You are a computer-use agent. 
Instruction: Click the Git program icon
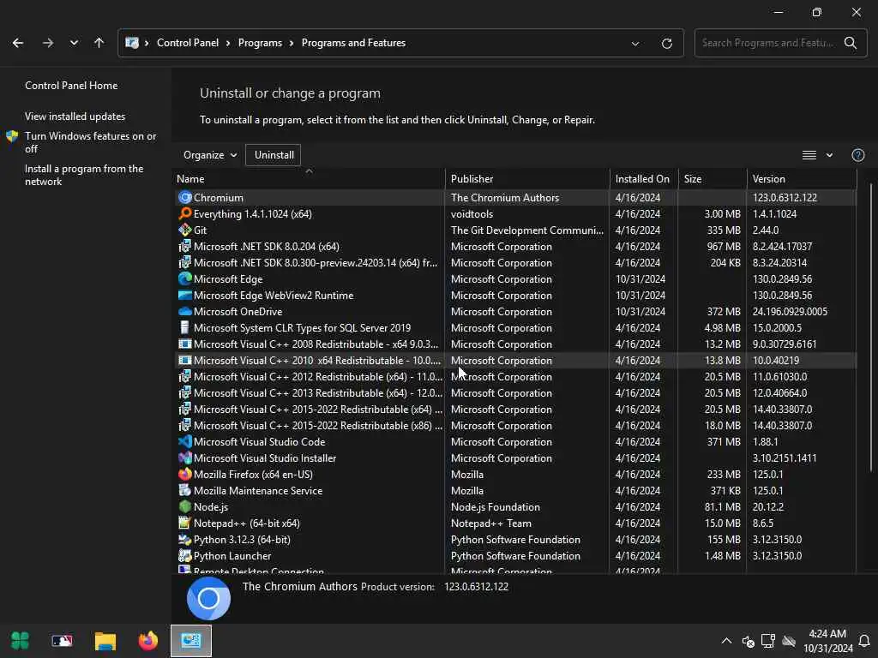click(185, 230)
